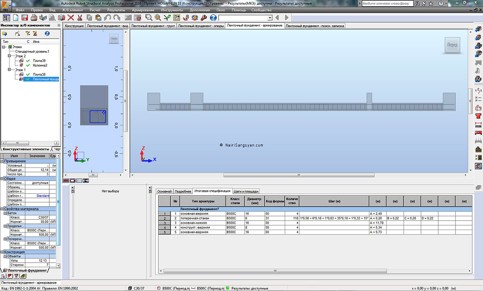Click the Количество column header
This screenshot has height=291, width=483.
coord(292,201)
